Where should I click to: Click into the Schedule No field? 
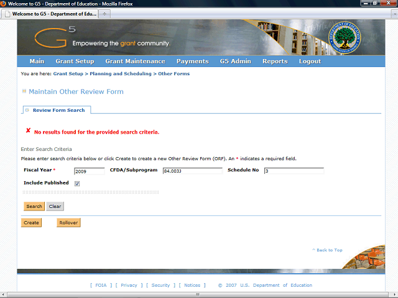pos(294,171)
